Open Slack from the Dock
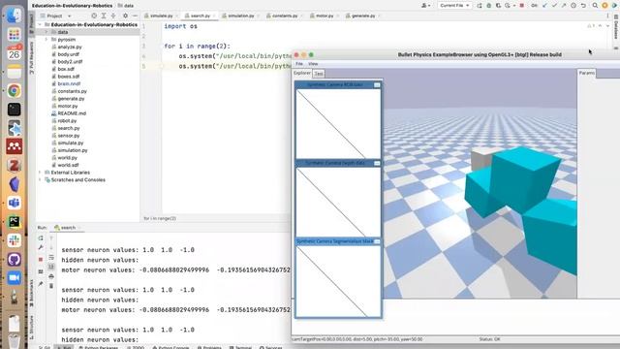This screenshot has height=349, width=620. coord(15,240)
